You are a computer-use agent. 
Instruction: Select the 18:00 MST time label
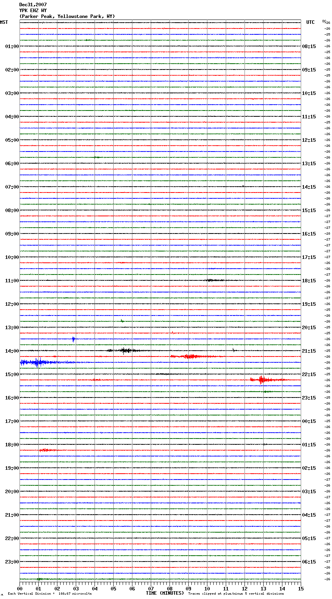[12, 445]
